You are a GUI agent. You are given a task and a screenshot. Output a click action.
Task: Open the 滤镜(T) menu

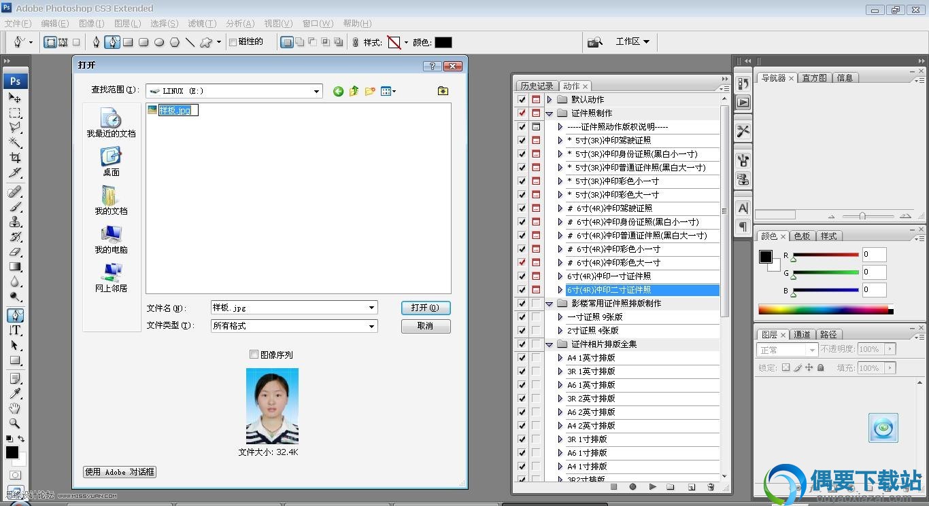point(201,24)
